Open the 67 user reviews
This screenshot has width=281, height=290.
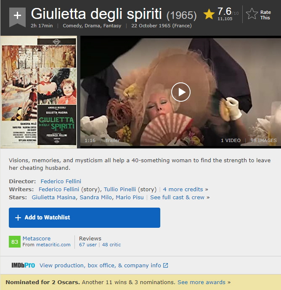point(88,245)
